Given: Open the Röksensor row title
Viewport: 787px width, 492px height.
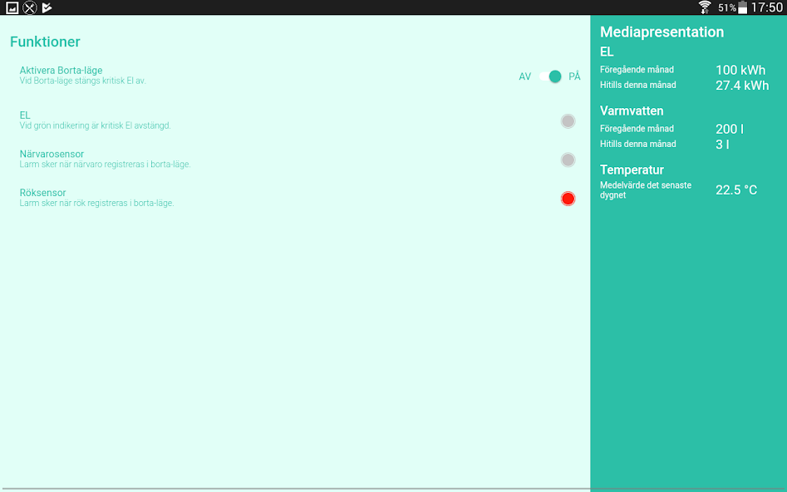Looking at the screenshot, I should tap(42, 193).
